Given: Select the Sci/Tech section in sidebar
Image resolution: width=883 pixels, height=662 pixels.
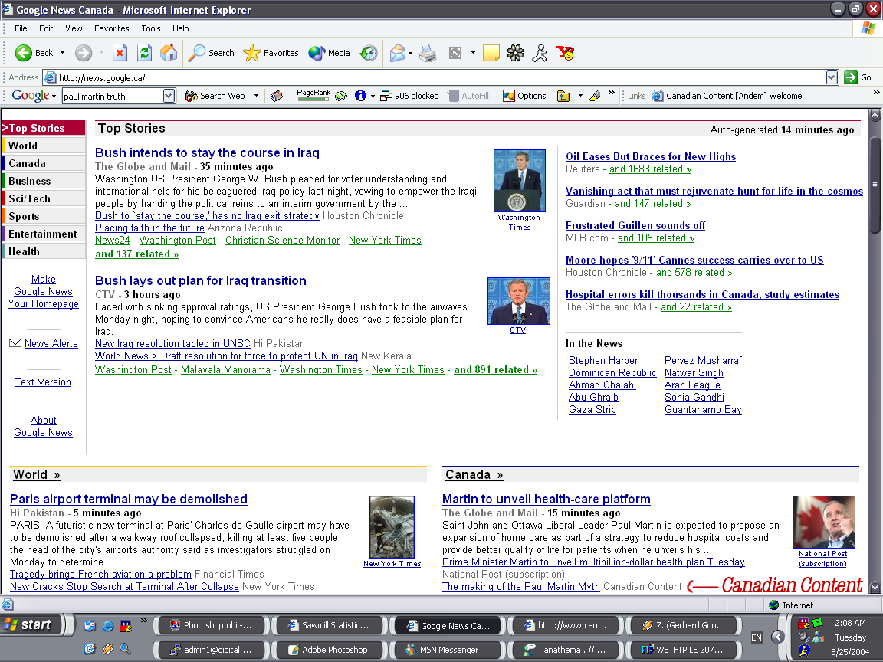Looking at the screenshot, I should coord(44,198).
